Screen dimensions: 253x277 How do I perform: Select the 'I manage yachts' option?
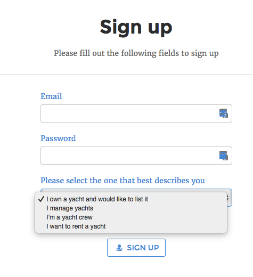pyautogui.click(x=131, y=208)
